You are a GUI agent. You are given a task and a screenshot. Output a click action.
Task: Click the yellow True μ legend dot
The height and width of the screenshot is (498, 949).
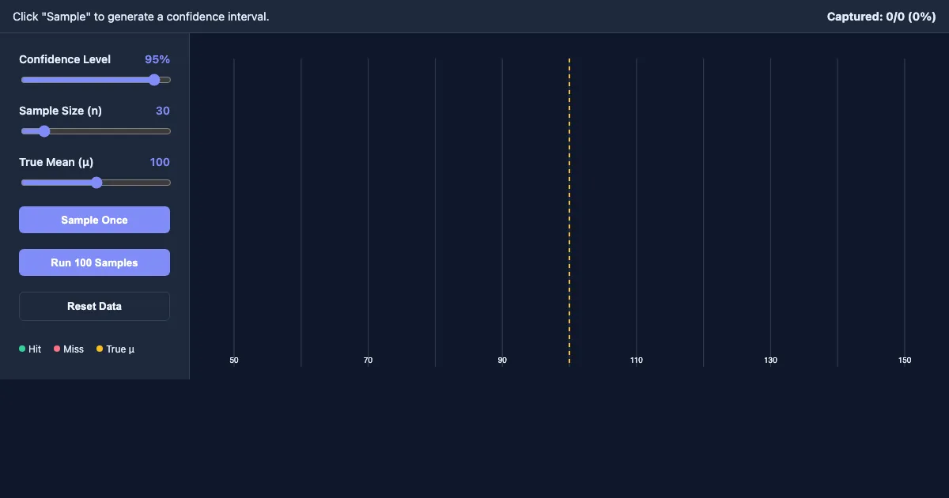pos(100,349)
